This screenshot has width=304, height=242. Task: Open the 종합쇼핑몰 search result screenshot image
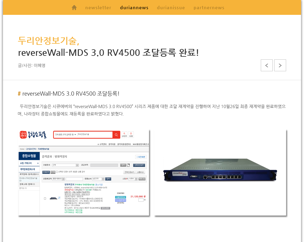83,173
